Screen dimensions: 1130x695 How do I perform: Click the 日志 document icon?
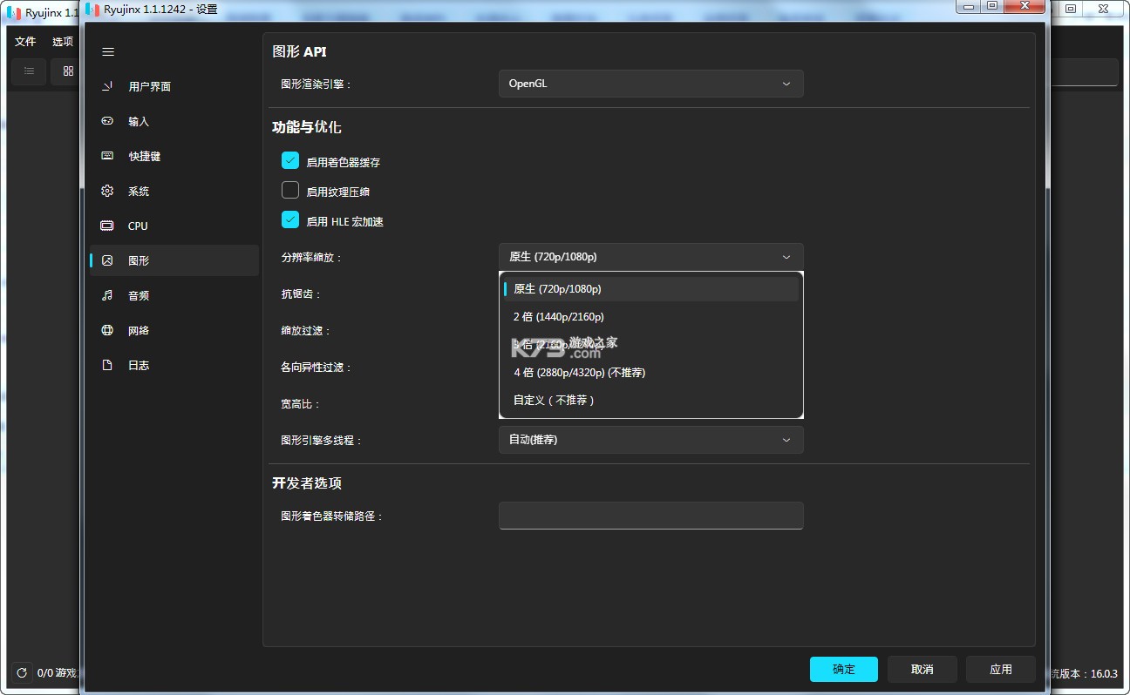(107, 365)
